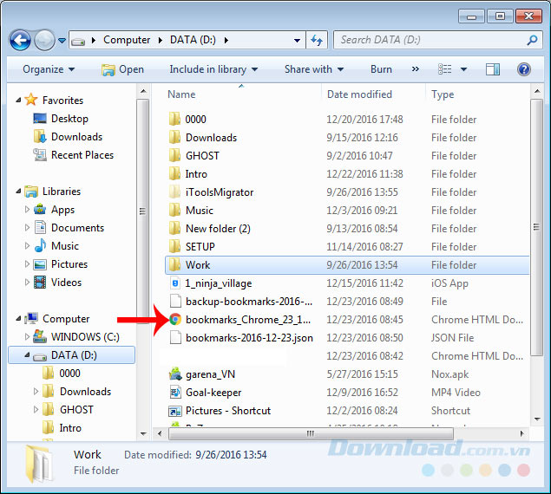Viewport: 551px width, 494px height.
Task: Click the Open toolbar button
Action: (x=122, y=69)
